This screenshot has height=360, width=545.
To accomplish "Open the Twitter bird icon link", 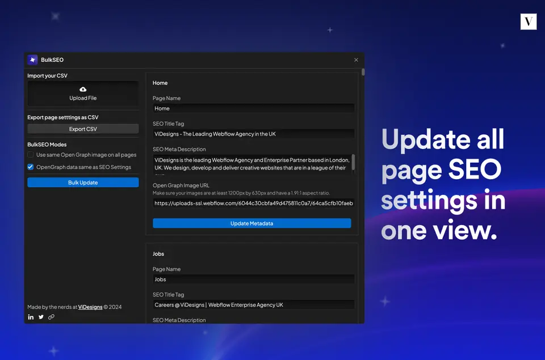I will pyautogui.click(x=41, y=317).
